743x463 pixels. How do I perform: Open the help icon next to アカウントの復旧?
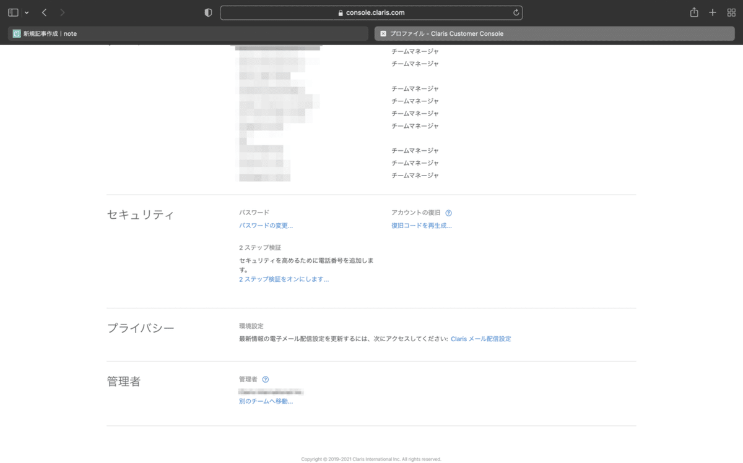[x=449, y=212]
